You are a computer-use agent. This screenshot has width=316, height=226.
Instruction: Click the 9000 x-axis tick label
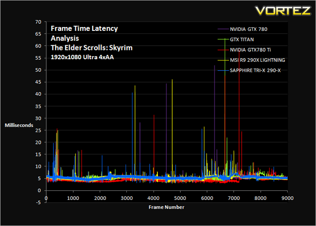tap(288, 198)
